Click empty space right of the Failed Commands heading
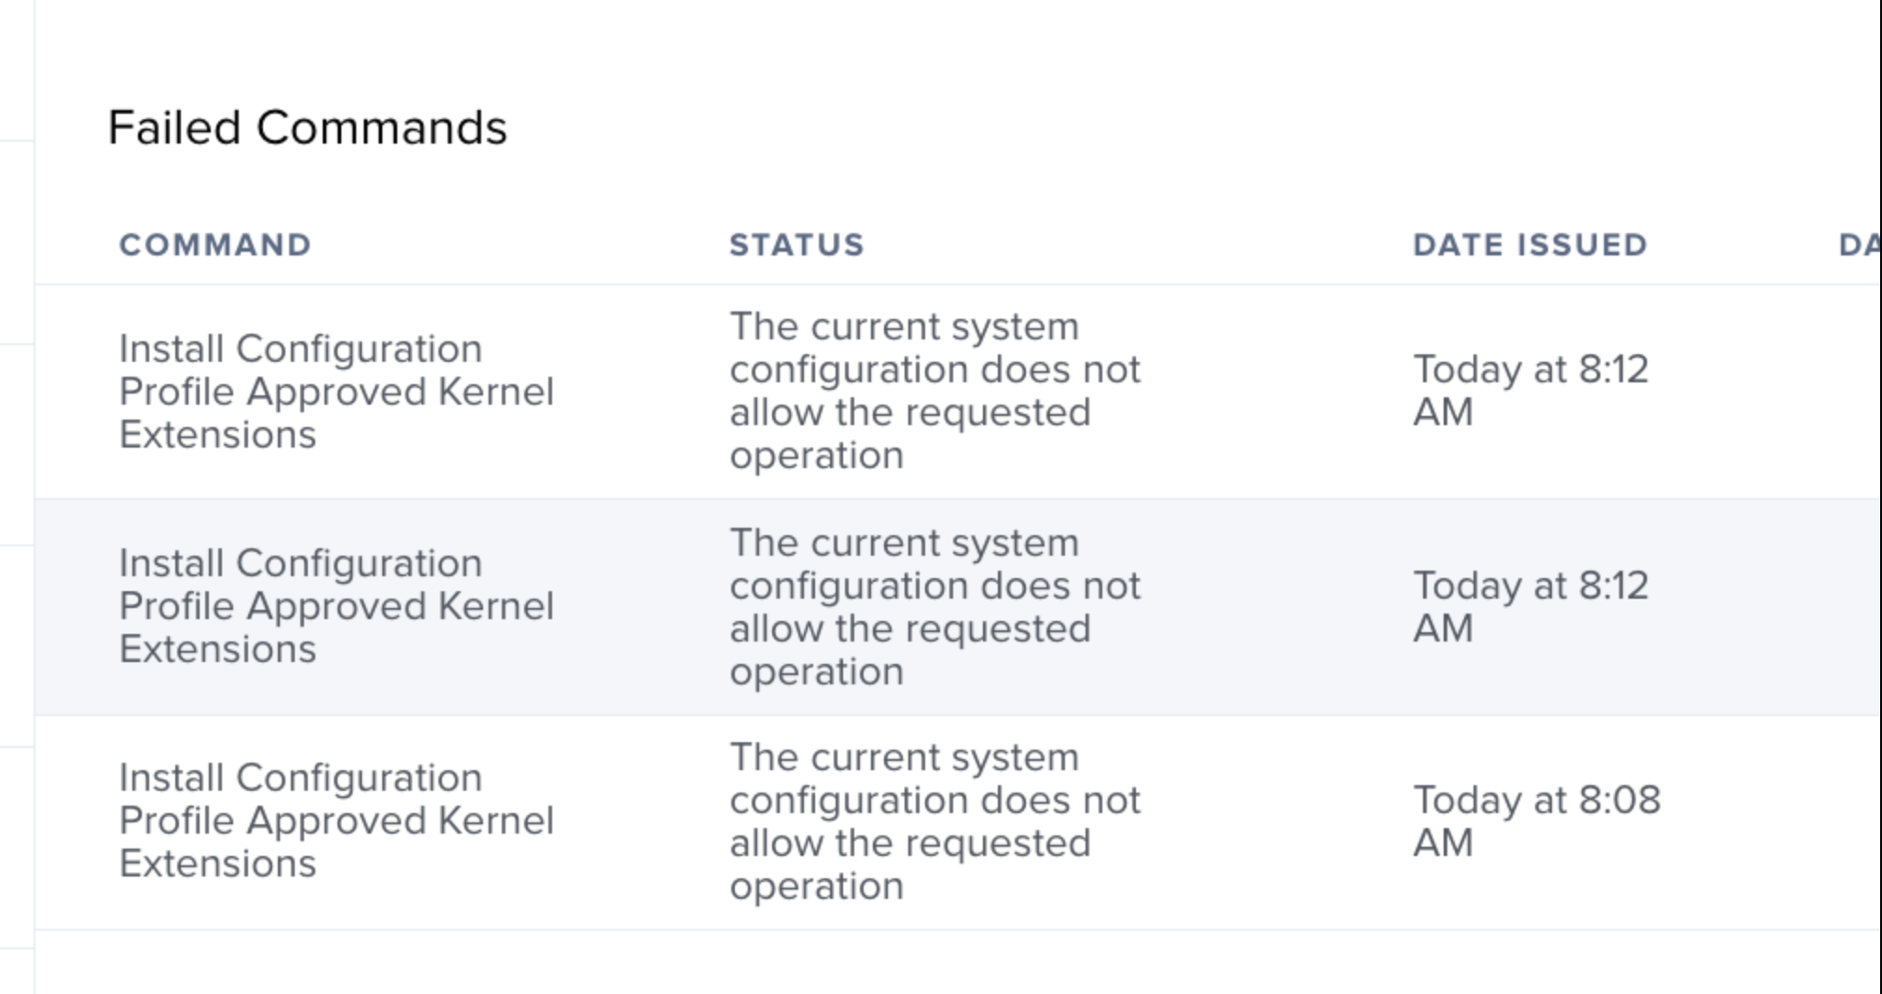 pyautogui.click(x=1194, y=128)
